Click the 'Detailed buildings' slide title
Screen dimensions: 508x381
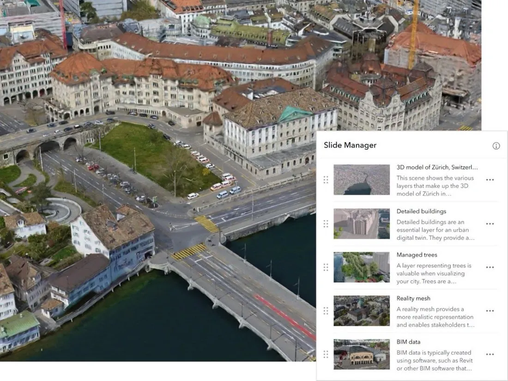point(421,211)
